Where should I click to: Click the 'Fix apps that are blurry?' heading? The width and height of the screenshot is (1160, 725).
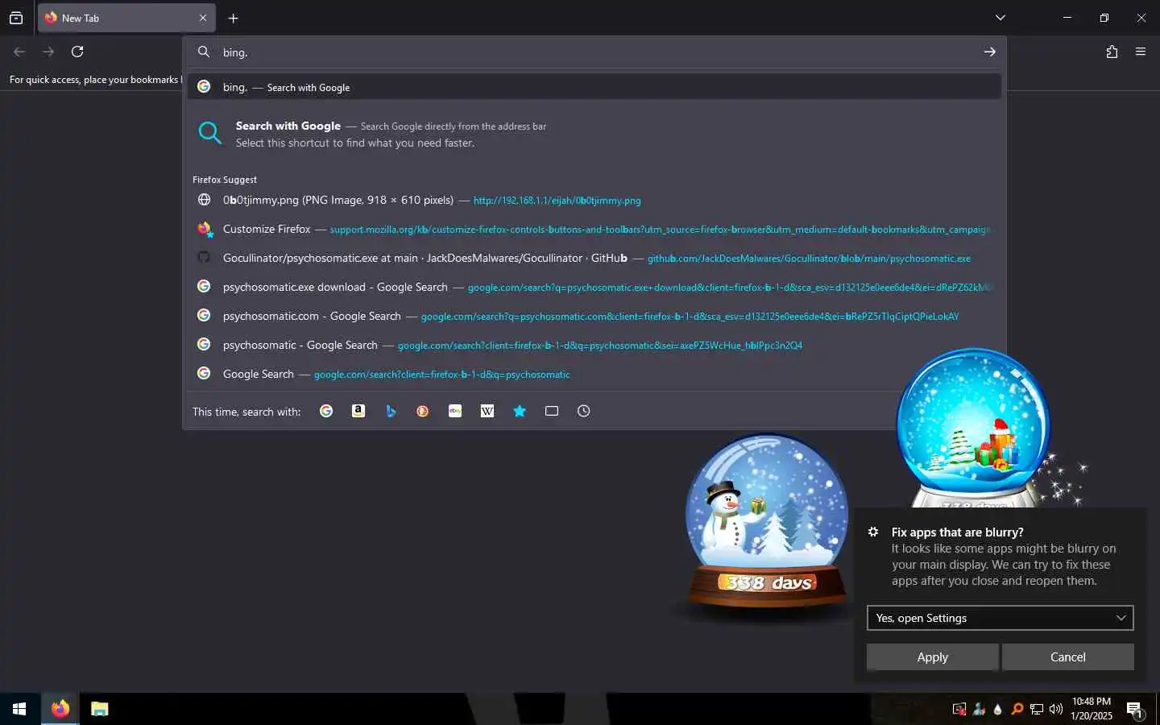coord(957,532)
